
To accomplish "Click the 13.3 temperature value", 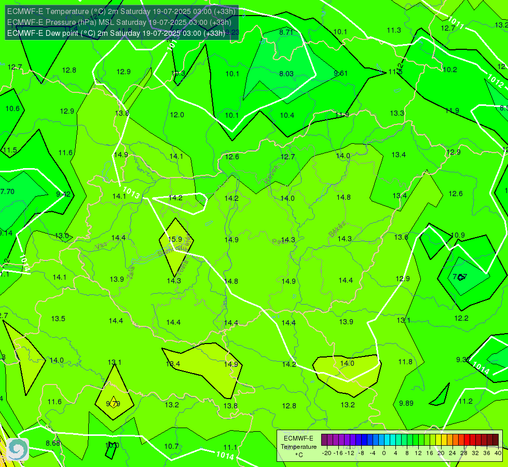I will point(397,113).
